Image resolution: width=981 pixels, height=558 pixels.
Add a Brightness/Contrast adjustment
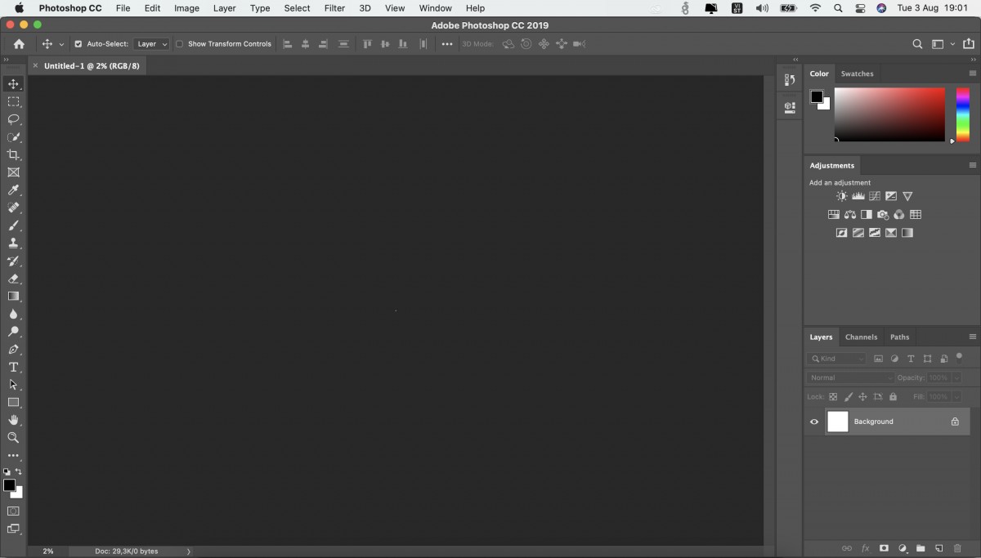point(842,196)
